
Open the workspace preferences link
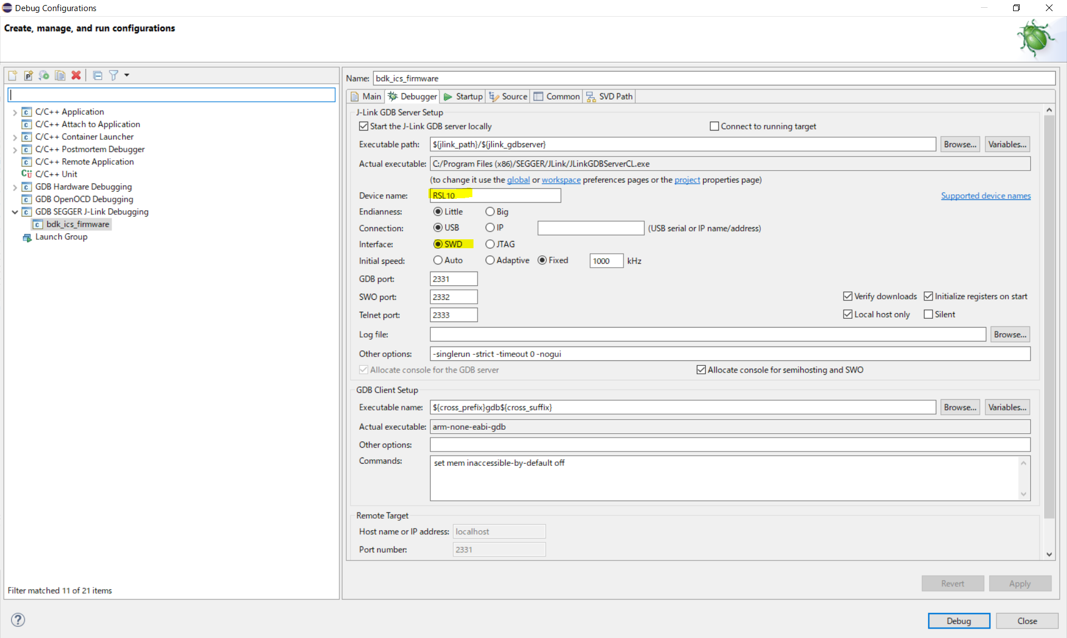click(561, 180)
